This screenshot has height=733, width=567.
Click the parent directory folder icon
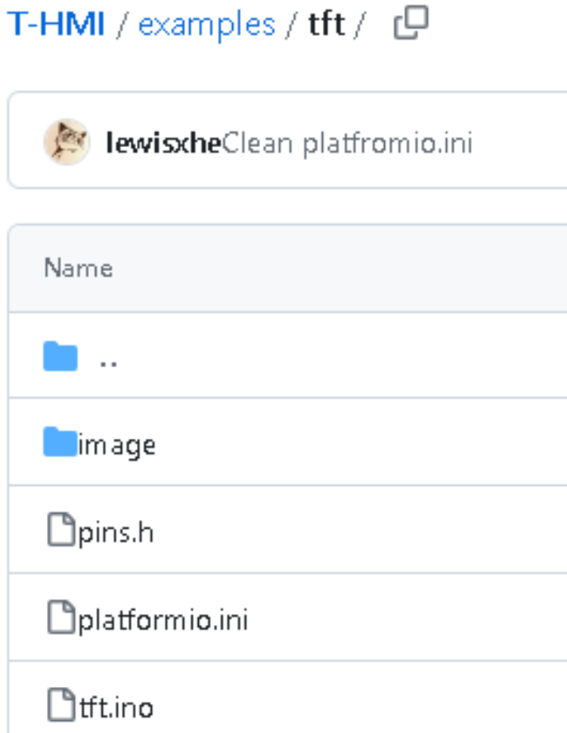pyautogui.click(x=60, y=356)
